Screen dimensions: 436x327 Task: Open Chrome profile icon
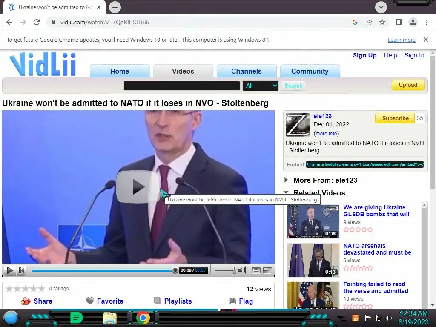[413, 22]
